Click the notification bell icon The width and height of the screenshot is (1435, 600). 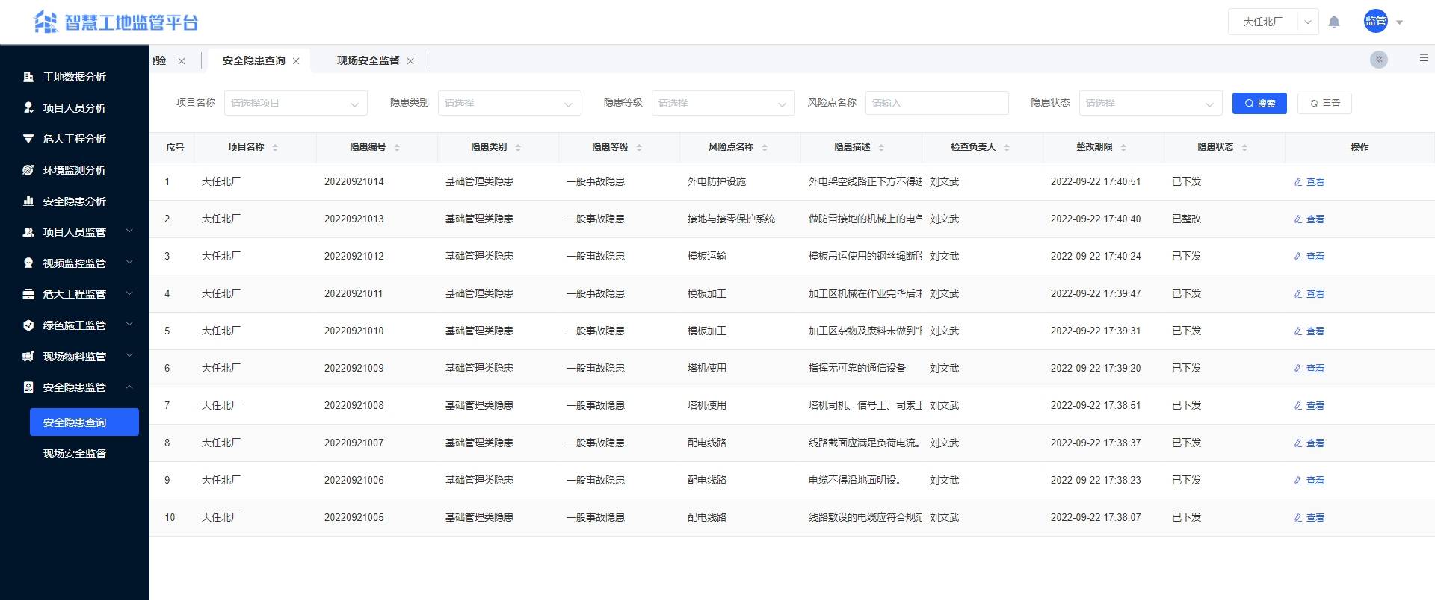[x=1334, y=22]
